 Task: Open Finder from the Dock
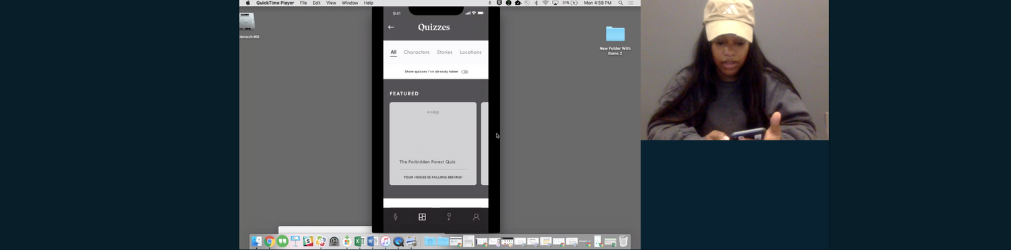pos(257,241)
